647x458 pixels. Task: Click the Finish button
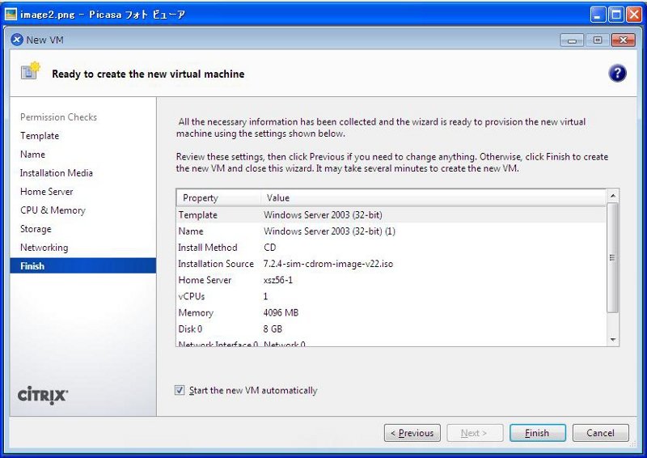tap(538, 433)
